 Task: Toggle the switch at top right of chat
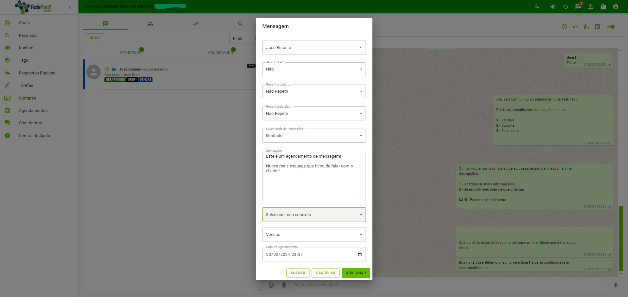coord(611,27)
